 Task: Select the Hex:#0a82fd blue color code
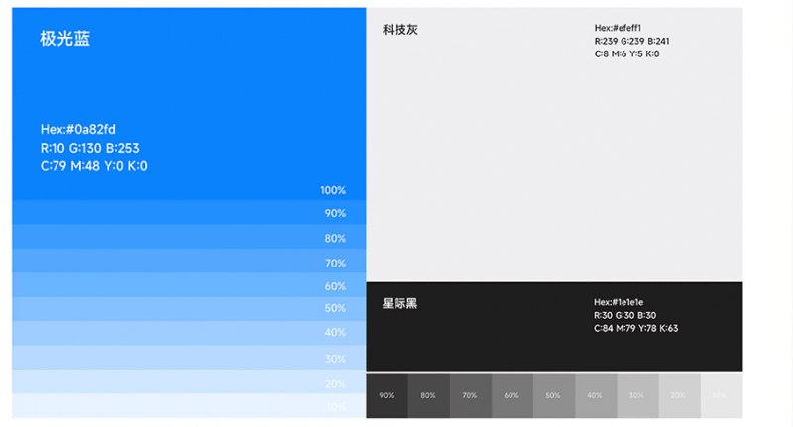tap(78, 129)
